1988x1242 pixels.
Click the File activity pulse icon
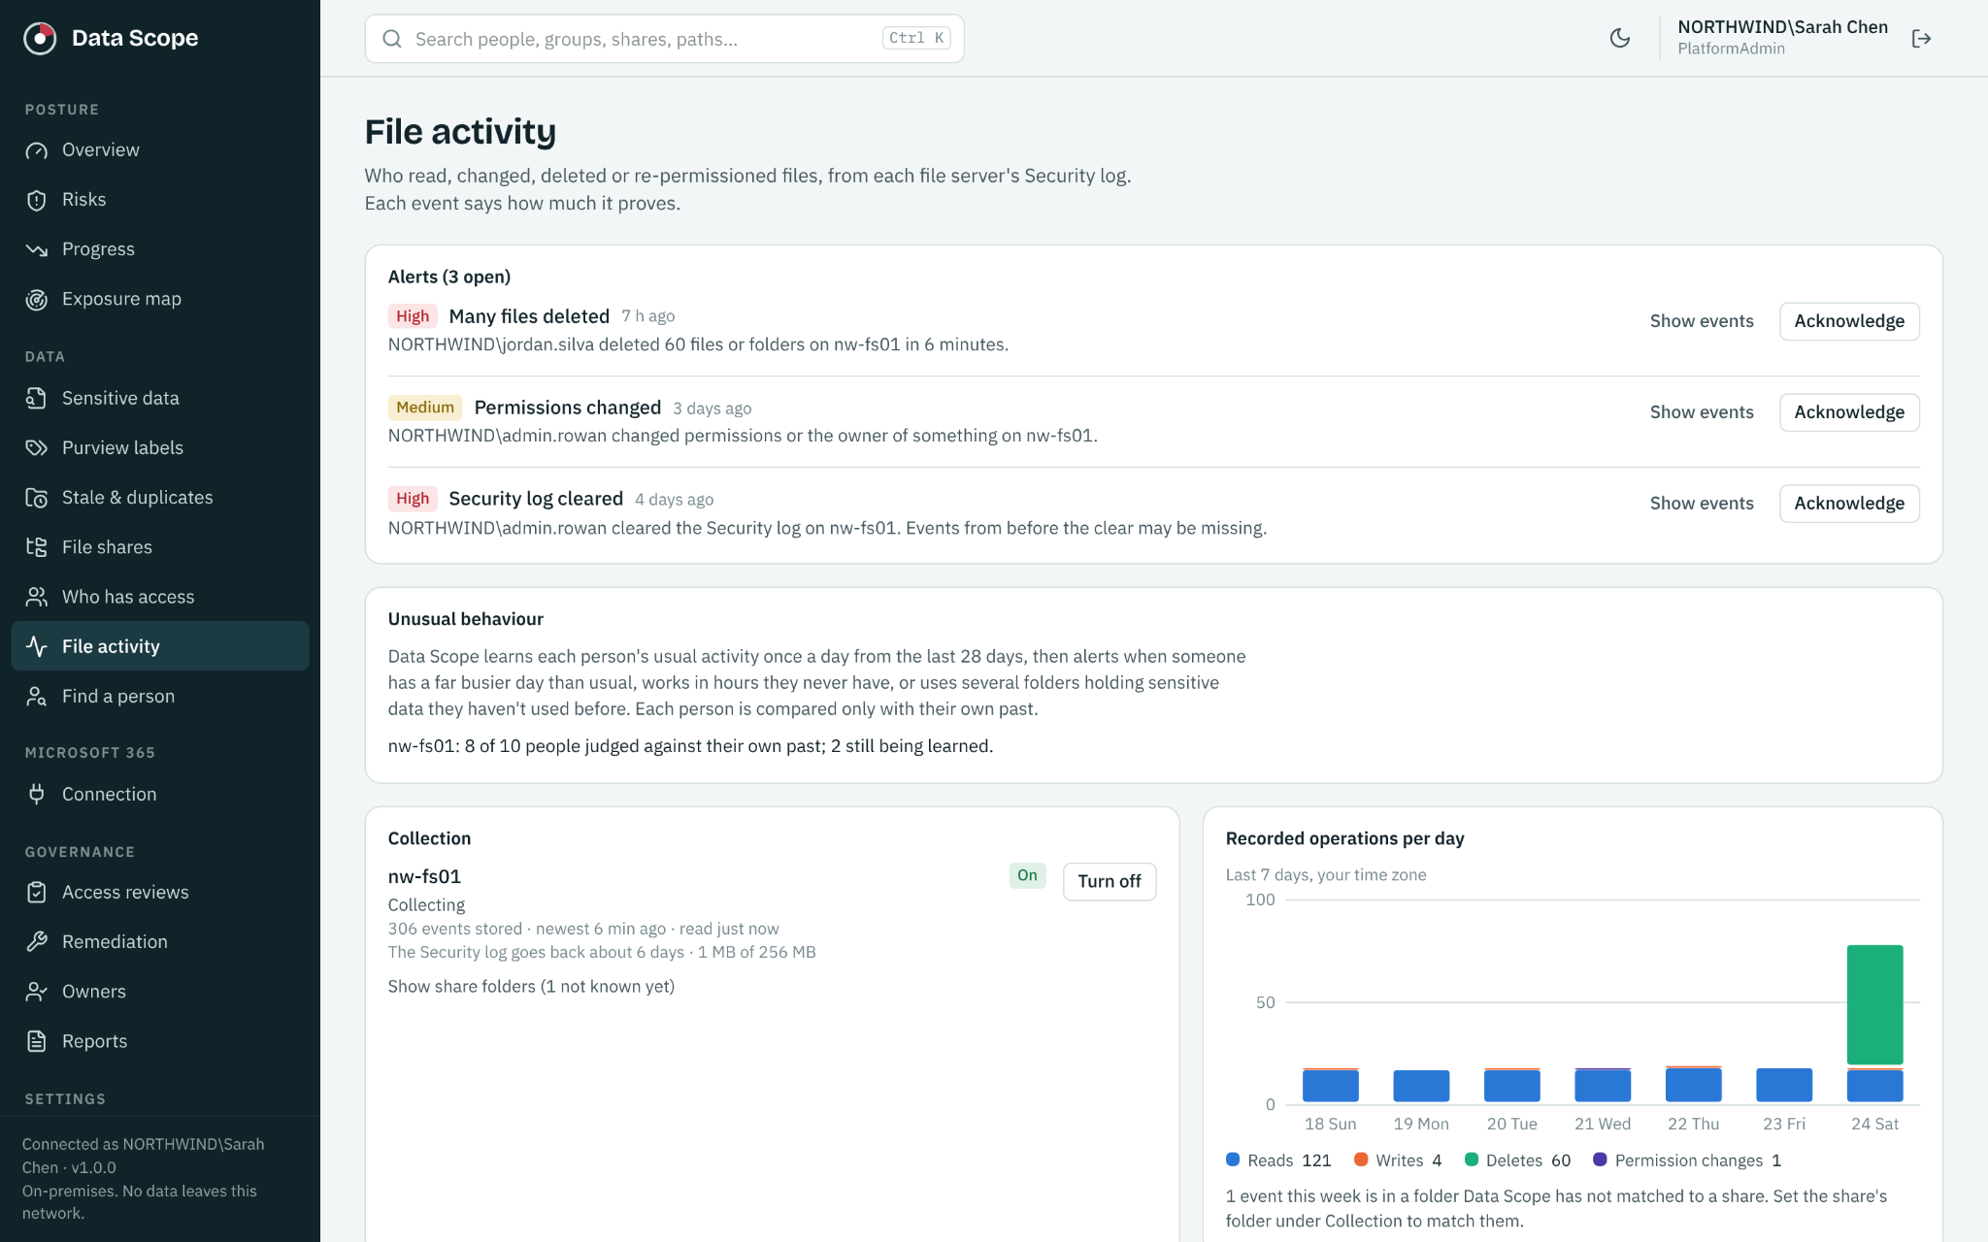click(x=37, y=647)
